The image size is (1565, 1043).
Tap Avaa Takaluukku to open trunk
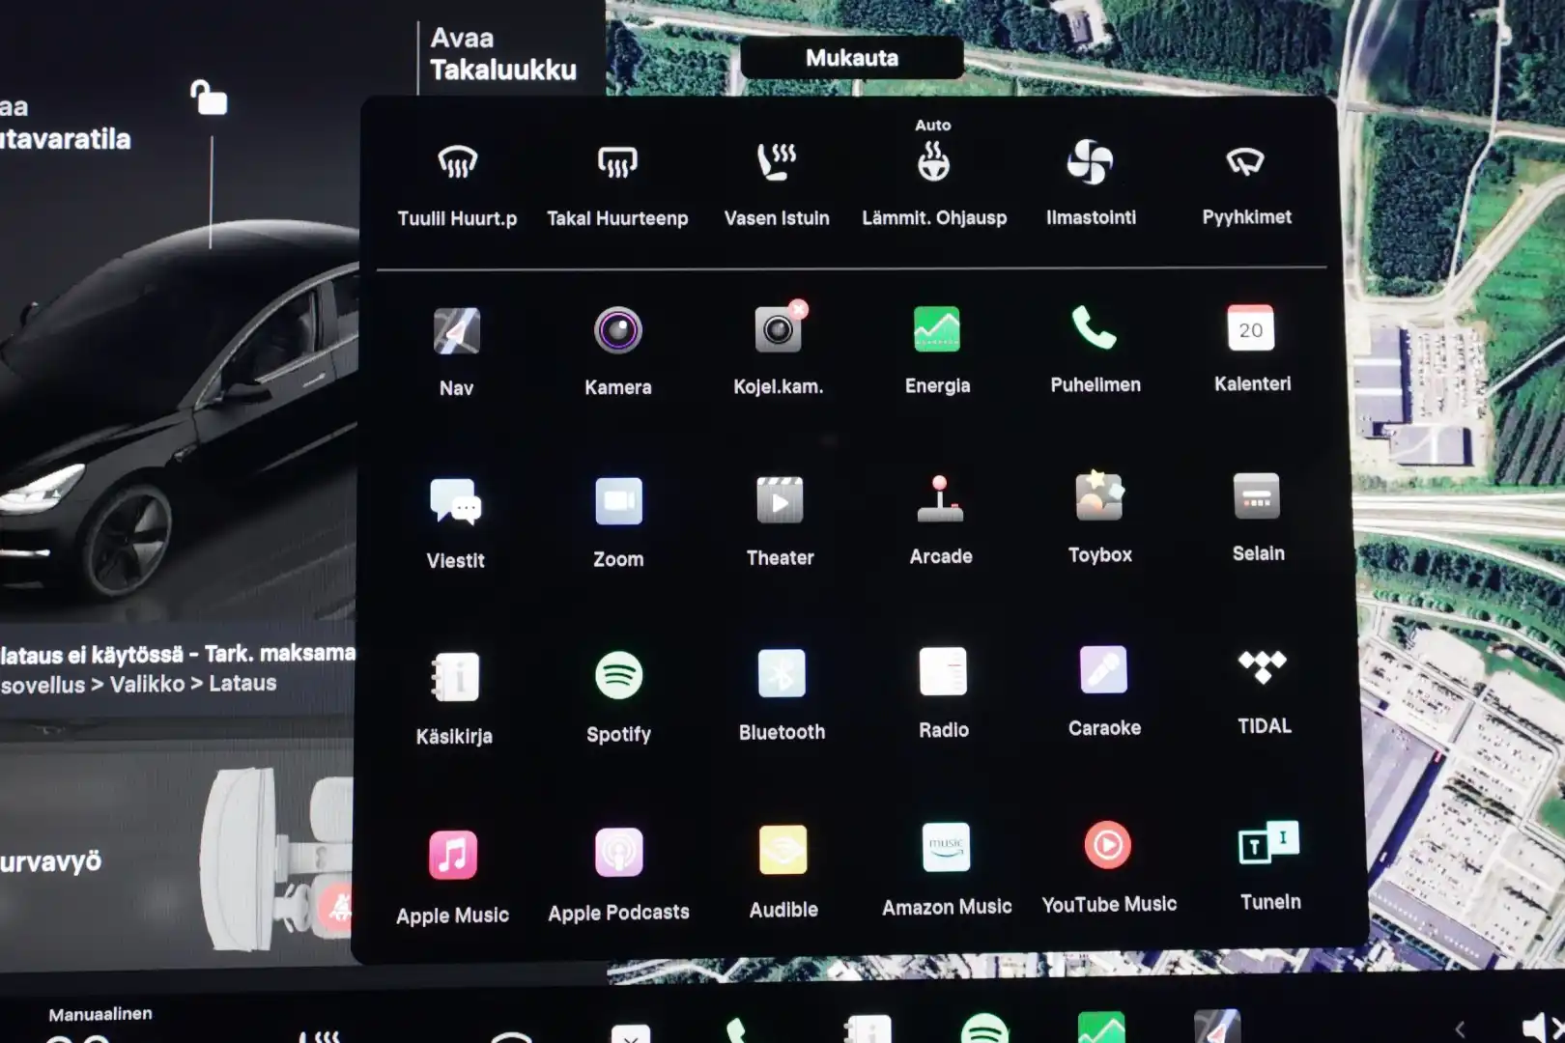point(502,54)
